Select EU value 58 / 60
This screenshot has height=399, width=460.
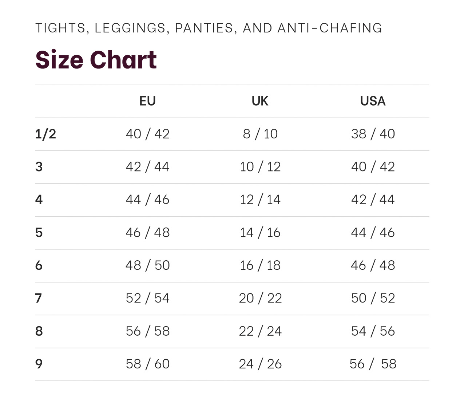[x=148, y=364]
